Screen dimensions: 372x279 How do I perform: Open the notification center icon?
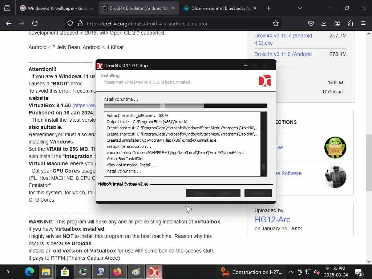click(358, 272)
